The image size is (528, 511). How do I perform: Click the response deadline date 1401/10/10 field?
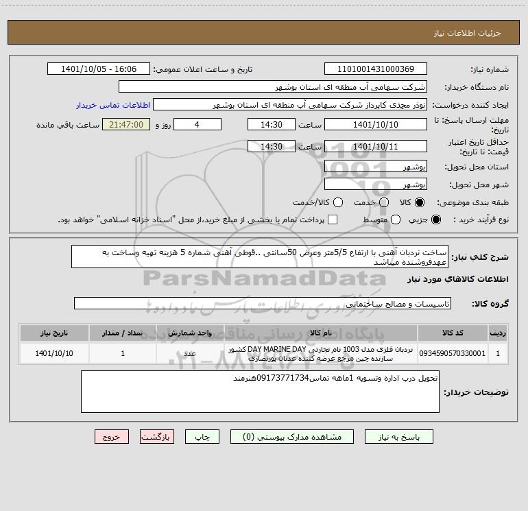pyautogui.click(x=376, y=124)
